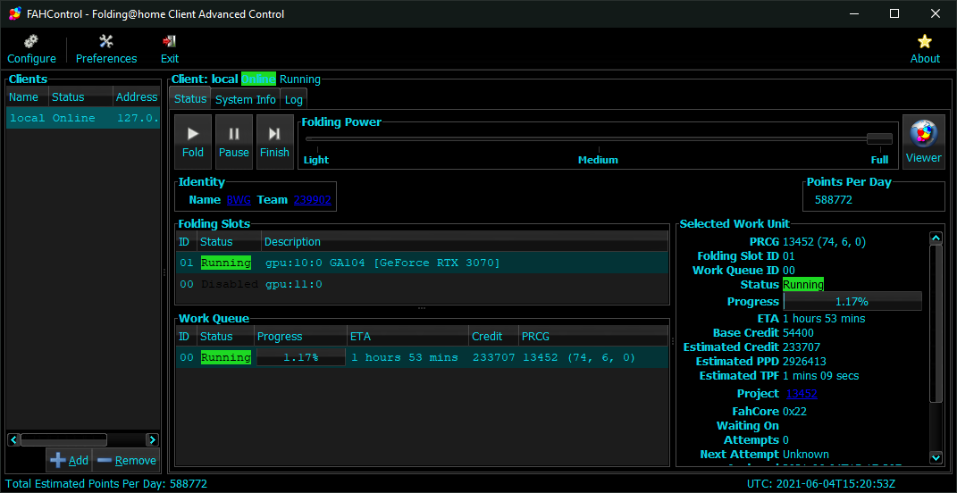Image resolution: width=957 pixels, height=493 pixels.
Task: Select the local client row
Action: (x=84, y=118)
